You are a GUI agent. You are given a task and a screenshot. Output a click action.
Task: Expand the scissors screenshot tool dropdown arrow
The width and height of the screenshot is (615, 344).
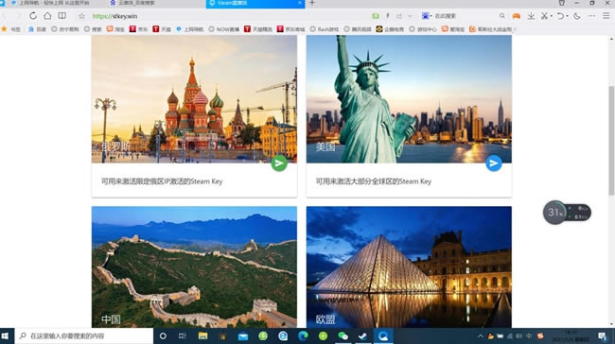(x=551, y=16)
